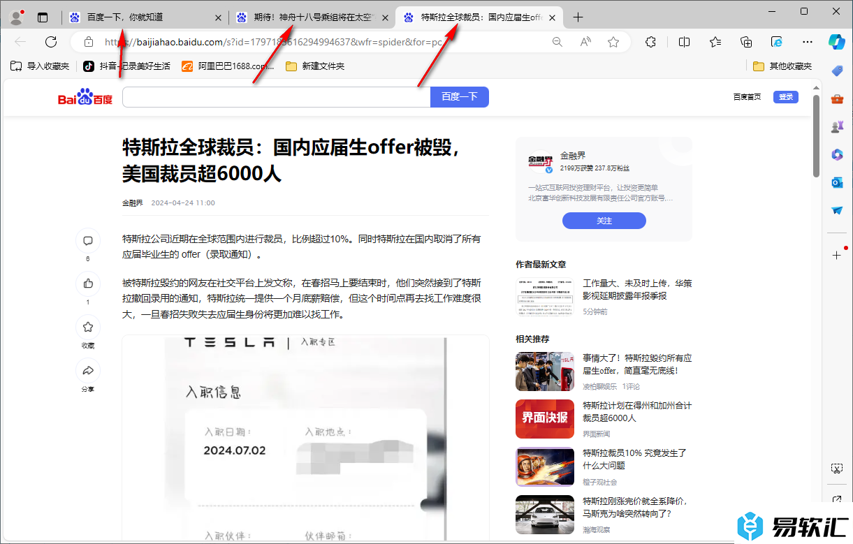This screenshot has width=853, height=544.
Task: Open 事情大了！特斯拉毁约所有应届生offer article
Action: pos(638,365)
